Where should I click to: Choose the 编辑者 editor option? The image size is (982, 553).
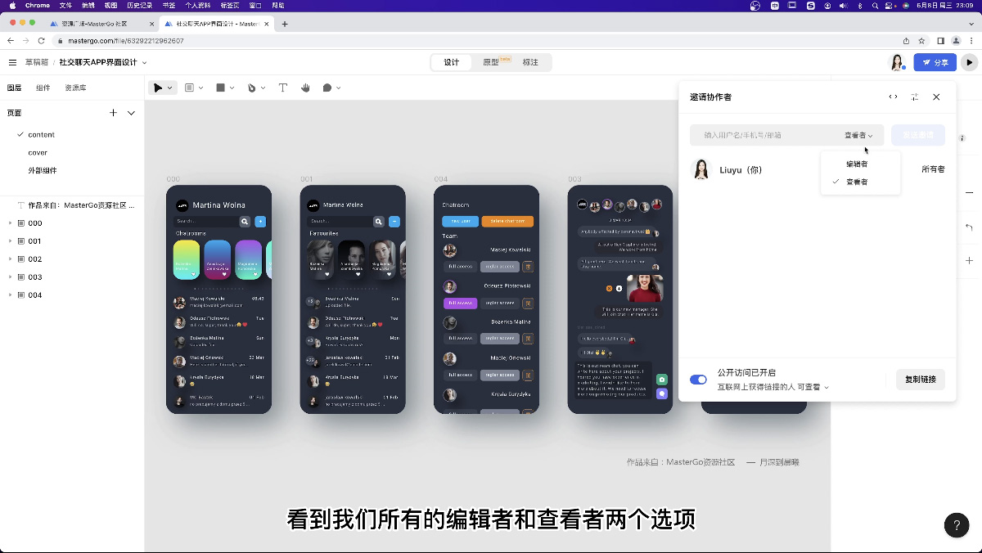(860, 164)
